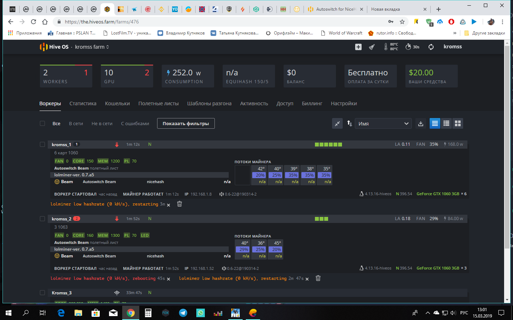Screen dimensions: 513x320
Task: Click the Hive OS logo
Action: point(54,47)
